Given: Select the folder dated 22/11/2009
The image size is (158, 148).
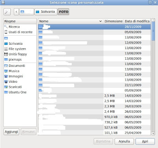Looking at the screenshot, I should 94,85.
